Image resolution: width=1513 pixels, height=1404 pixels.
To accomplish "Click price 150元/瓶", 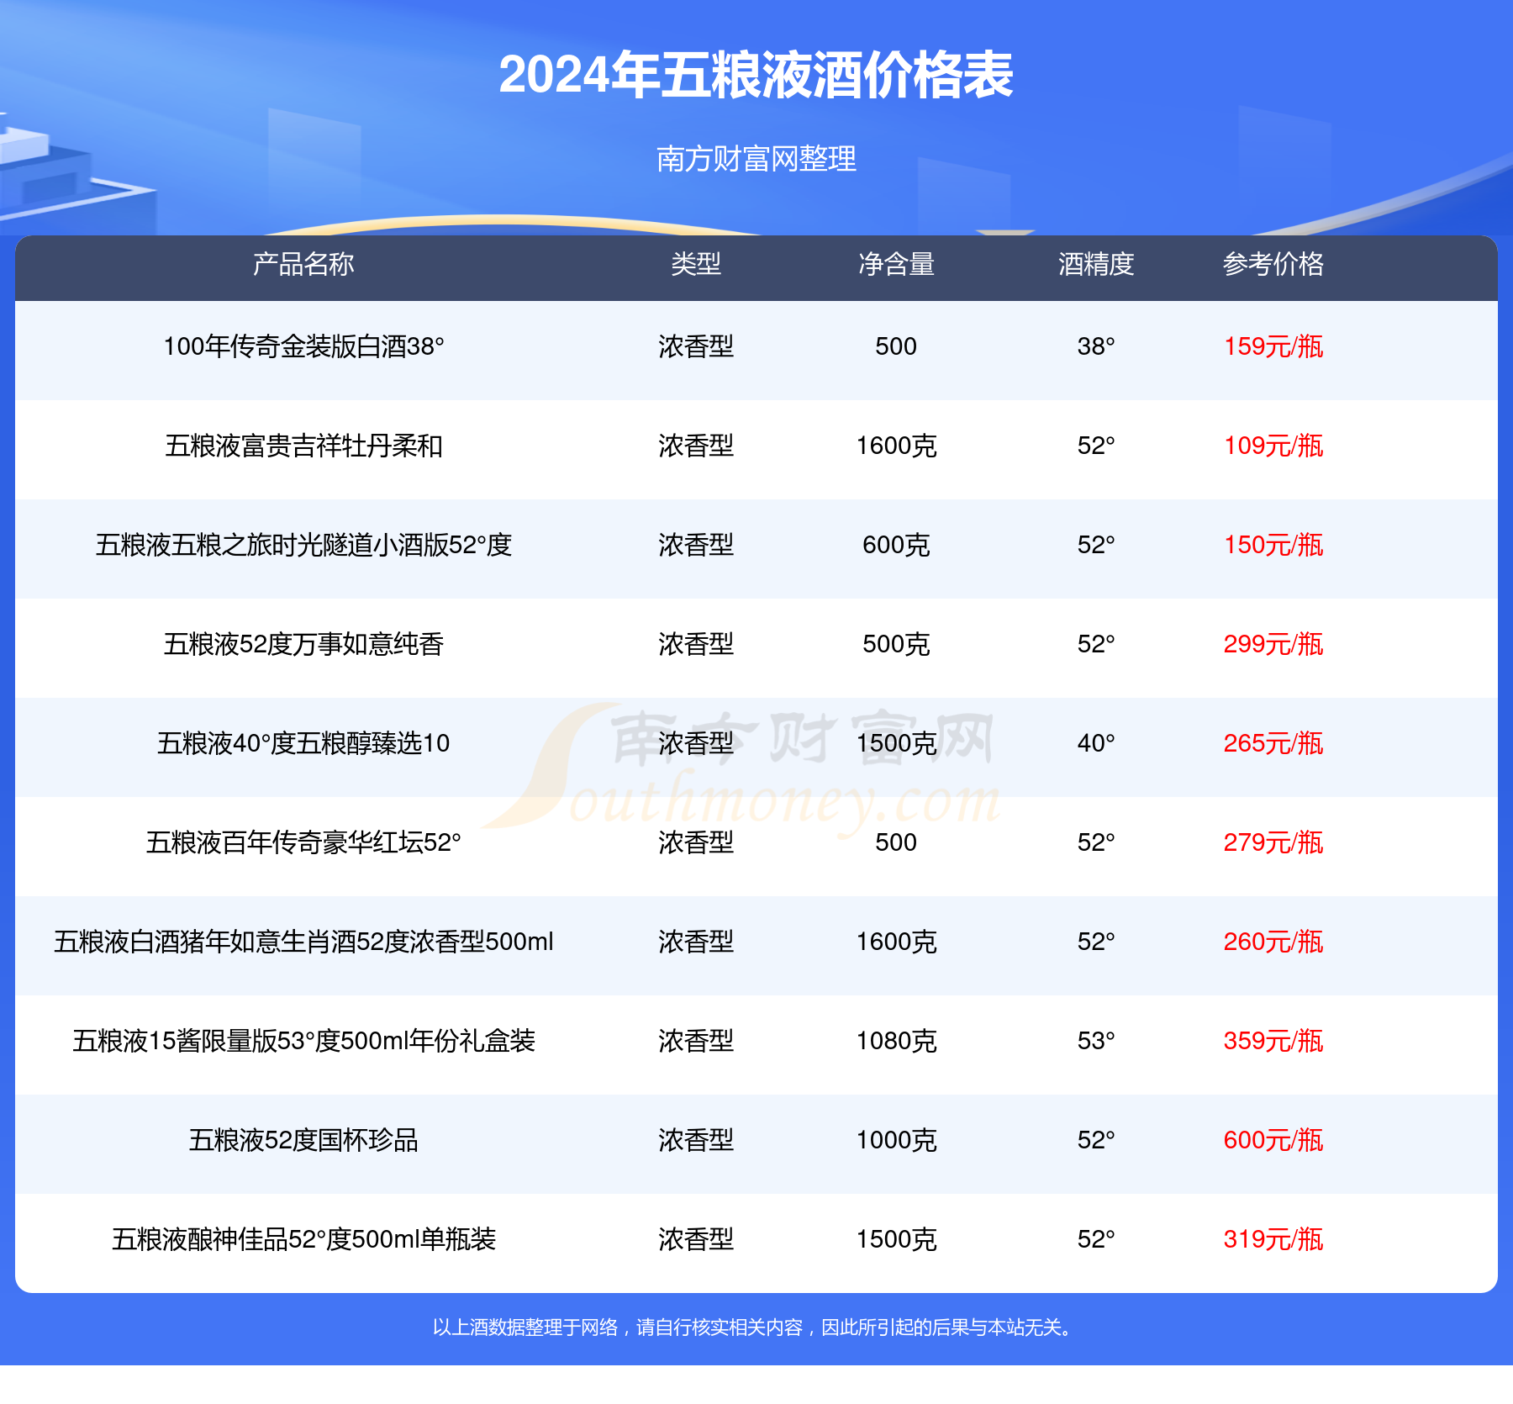I will point(1273,545).
